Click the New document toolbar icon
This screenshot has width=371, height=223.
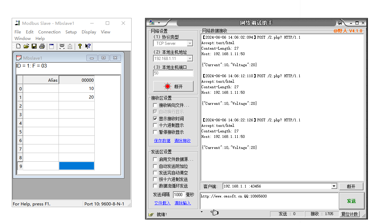click(18, 46)
